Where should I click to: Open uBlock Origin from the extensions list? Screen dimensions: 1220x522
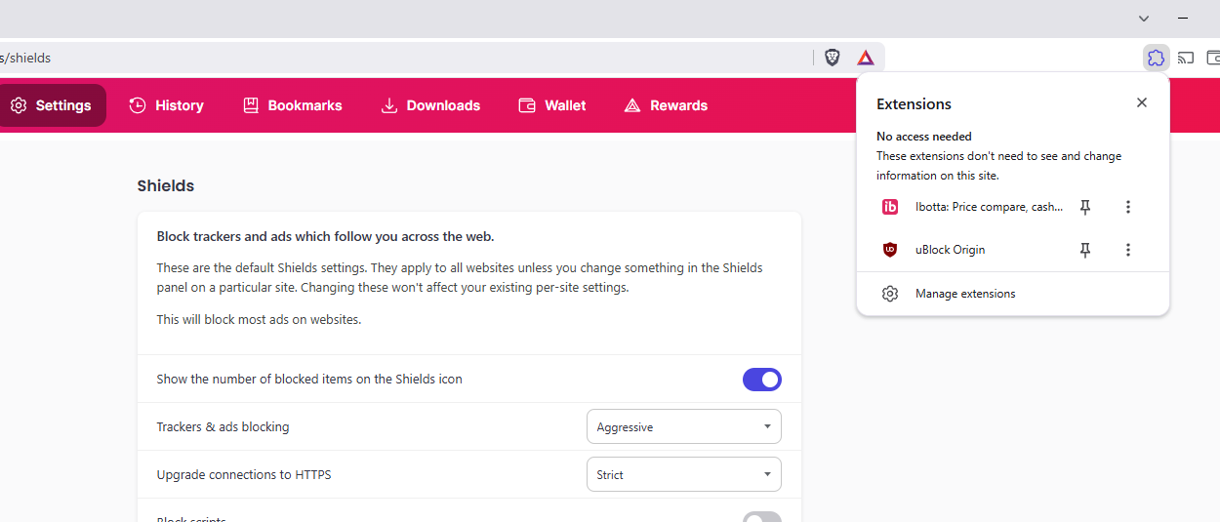pyautogui.click(x=950, y=250)
